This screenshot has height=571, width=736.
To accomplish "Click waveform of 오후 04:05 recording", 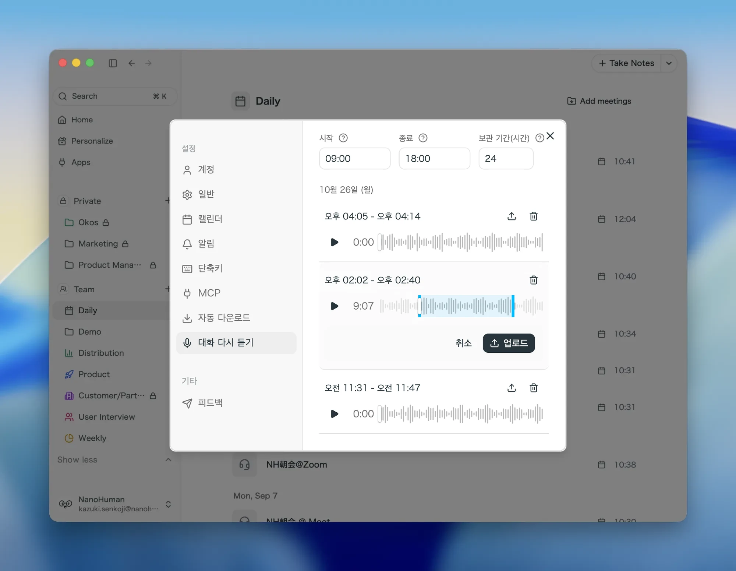I will (x=460, y=242).
